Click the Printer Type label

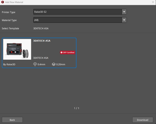tap(9, 12)
